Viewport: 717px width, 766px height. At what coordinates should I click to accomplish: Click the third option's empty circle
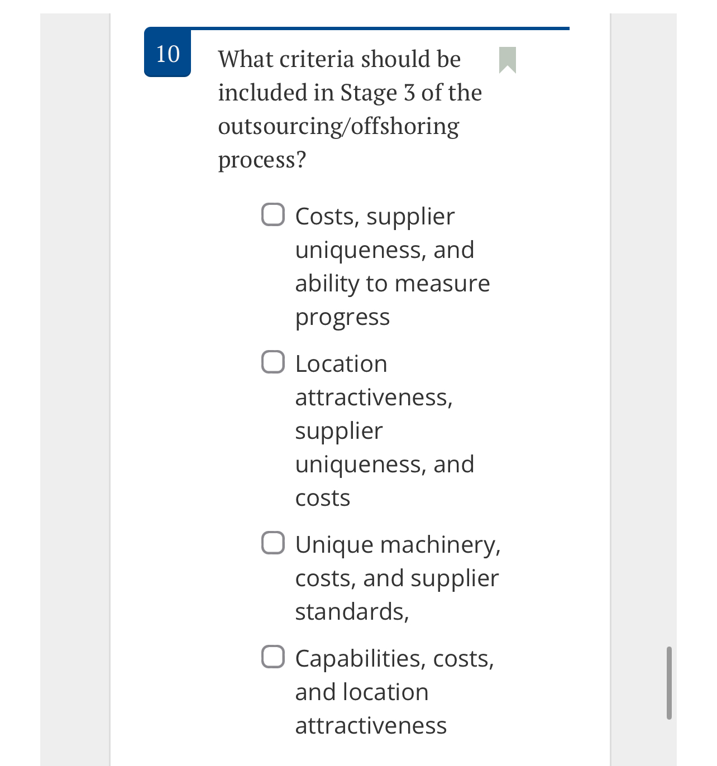click(x=274, y=542)
